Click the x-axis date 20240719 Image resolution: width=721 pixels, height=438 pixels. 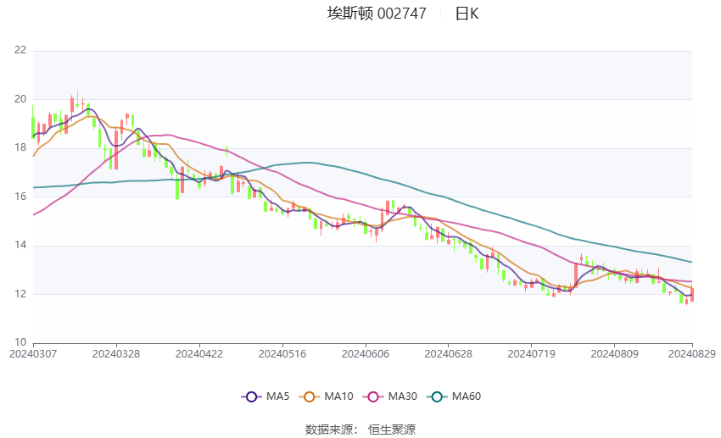tap(532, 354)
